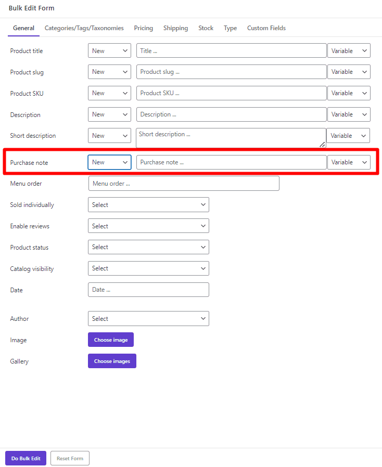Open the Product title mode dropdown

coord(109,50)
